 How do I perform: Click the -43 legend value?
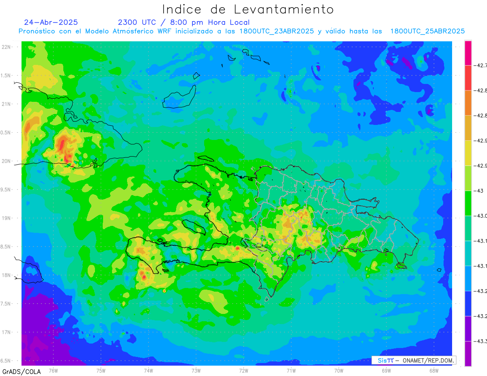point(478,191)
